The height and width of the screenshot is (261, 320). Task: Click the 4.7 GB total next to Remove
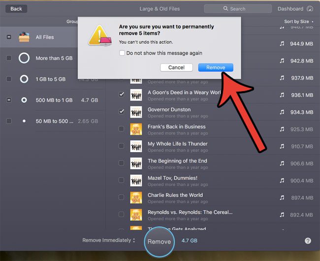[x=190, y=241]
